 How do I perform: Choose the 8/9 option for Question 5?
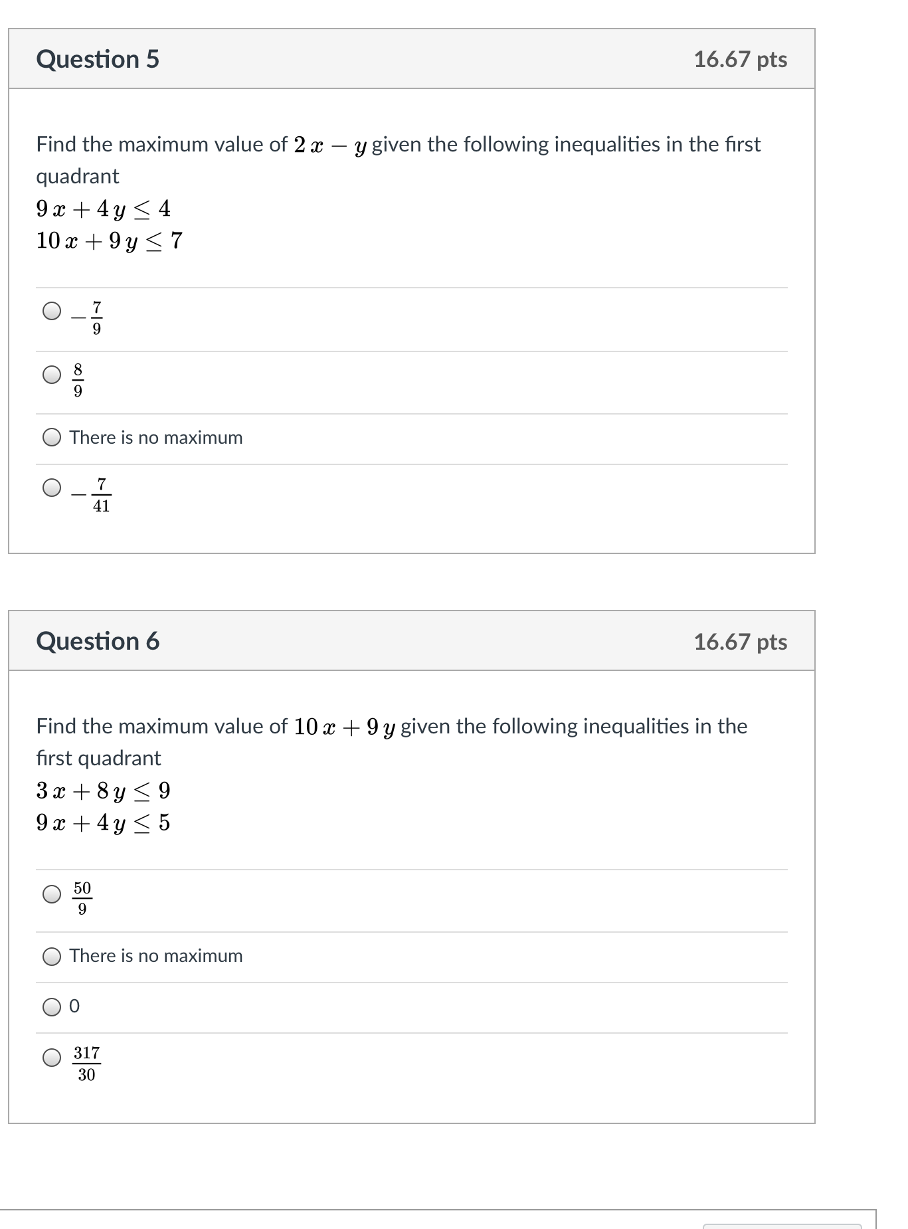(52, 375)
